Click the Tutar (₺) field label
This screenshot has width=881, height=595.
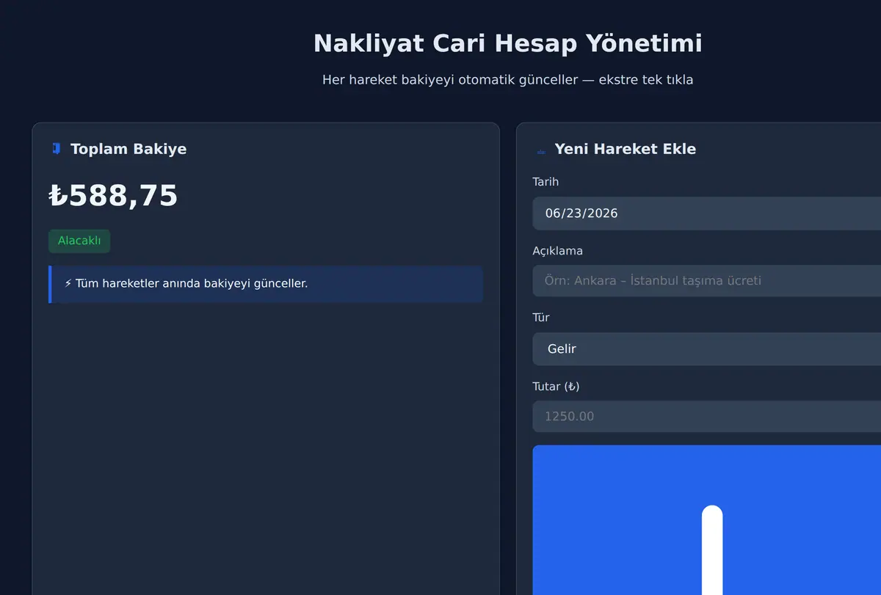tap(556, 387)
